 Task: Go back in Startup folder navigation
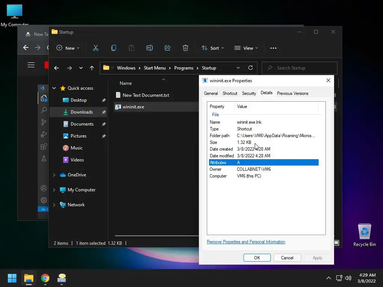pos(56,68)
